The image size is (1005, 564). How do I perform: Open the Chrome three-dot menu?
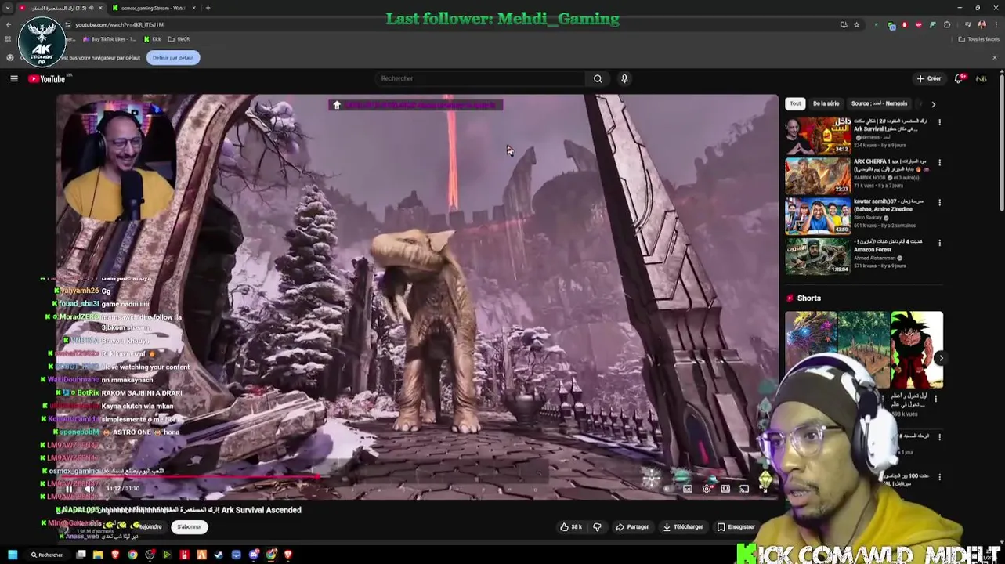point(996,25)
